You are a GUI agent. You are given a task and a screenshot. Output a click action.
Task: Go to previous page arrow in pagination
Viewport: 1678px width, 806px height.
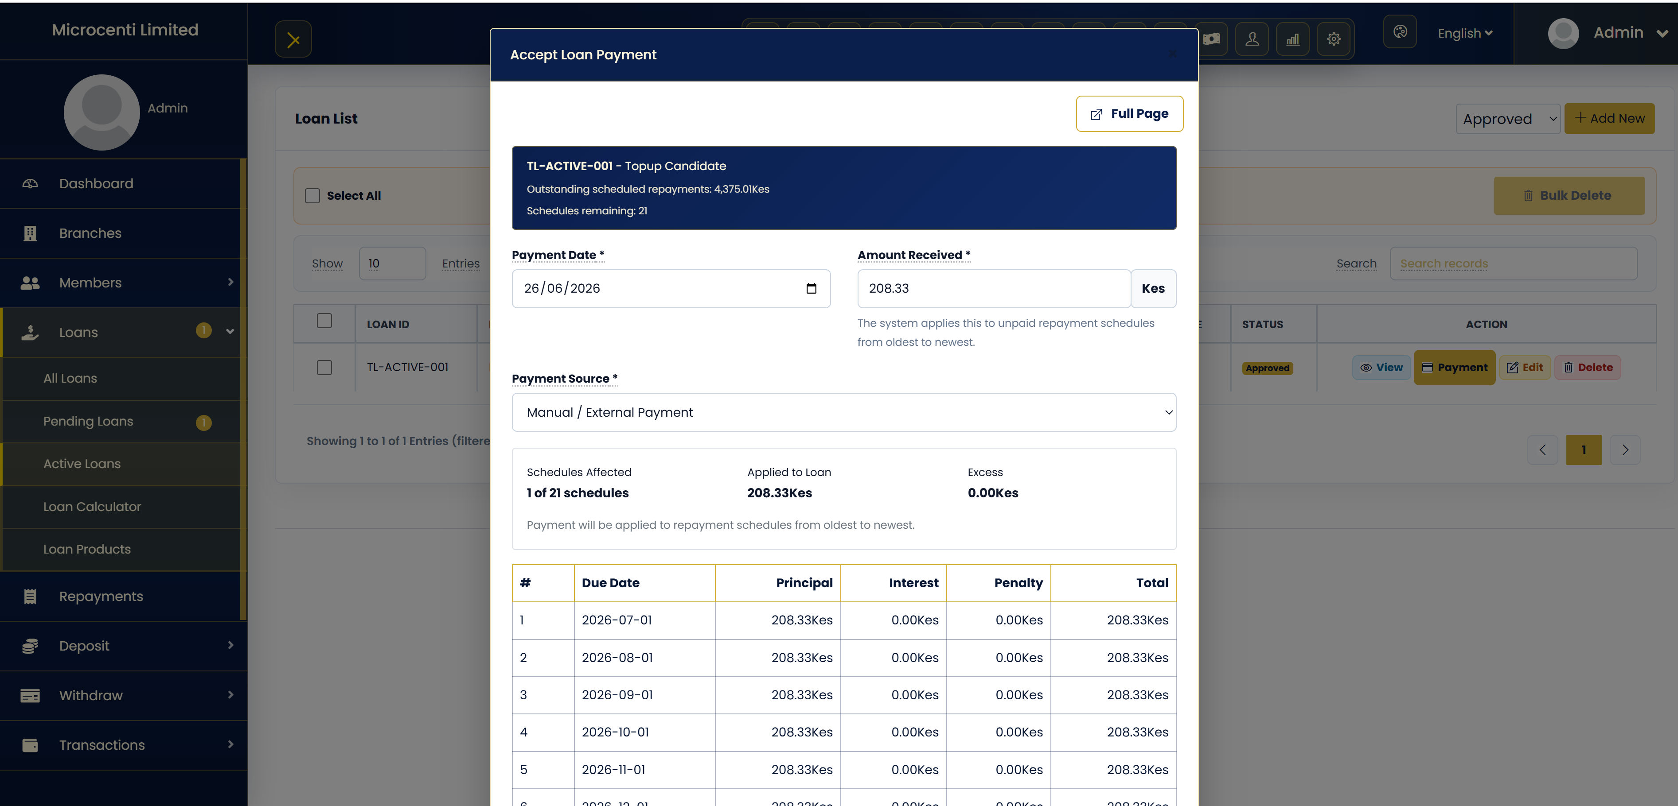pyautogui.click(x=1542, y=450)
